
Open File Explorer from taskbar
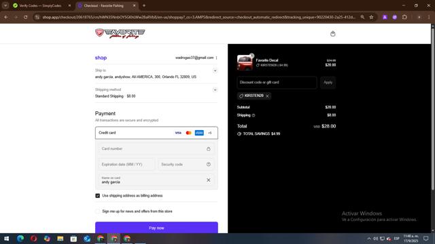point(60,239)
